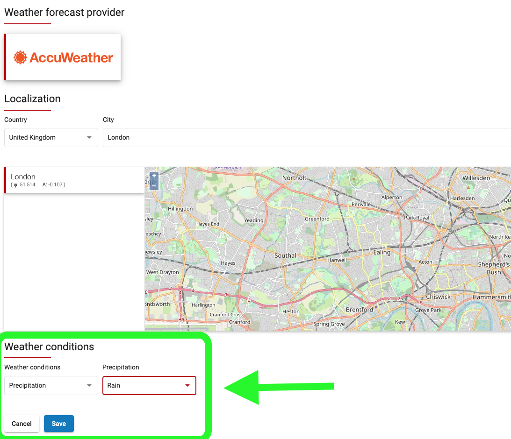The image size is (511, 439).
Task: Click Heston on the map
Action: coord(291,312)
